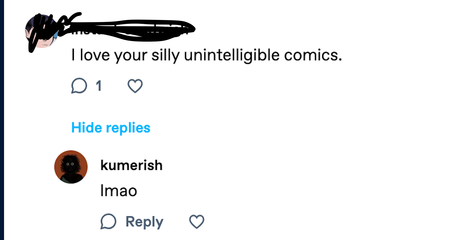
Task: Collapse the thread with Hide replies
Action: click(x=111, y=128)
